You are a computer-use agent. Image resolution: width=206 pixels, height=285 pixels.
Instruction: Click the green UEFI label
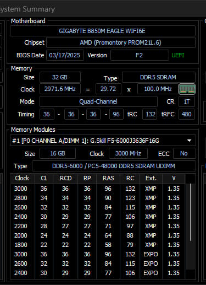[x=178, y=55]
